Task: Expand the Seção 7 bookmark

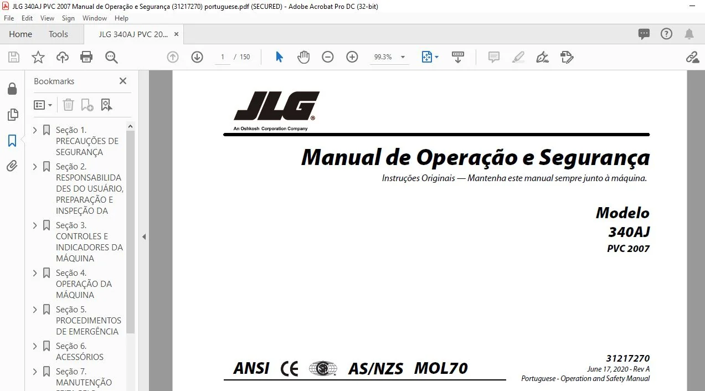Action: tap(35, 372)
